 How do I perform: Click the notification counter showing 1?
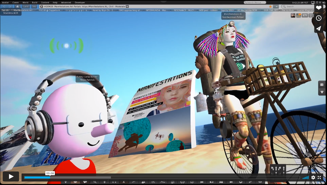click(x=305, y=16)
